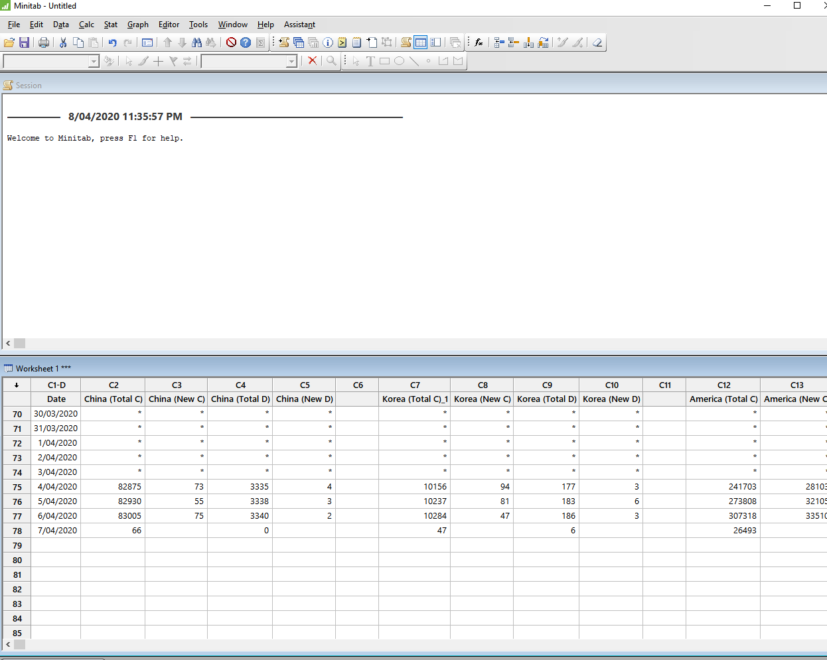Open the Calc menu
Screen dimensions: 827x660
(x=86, y=25)
